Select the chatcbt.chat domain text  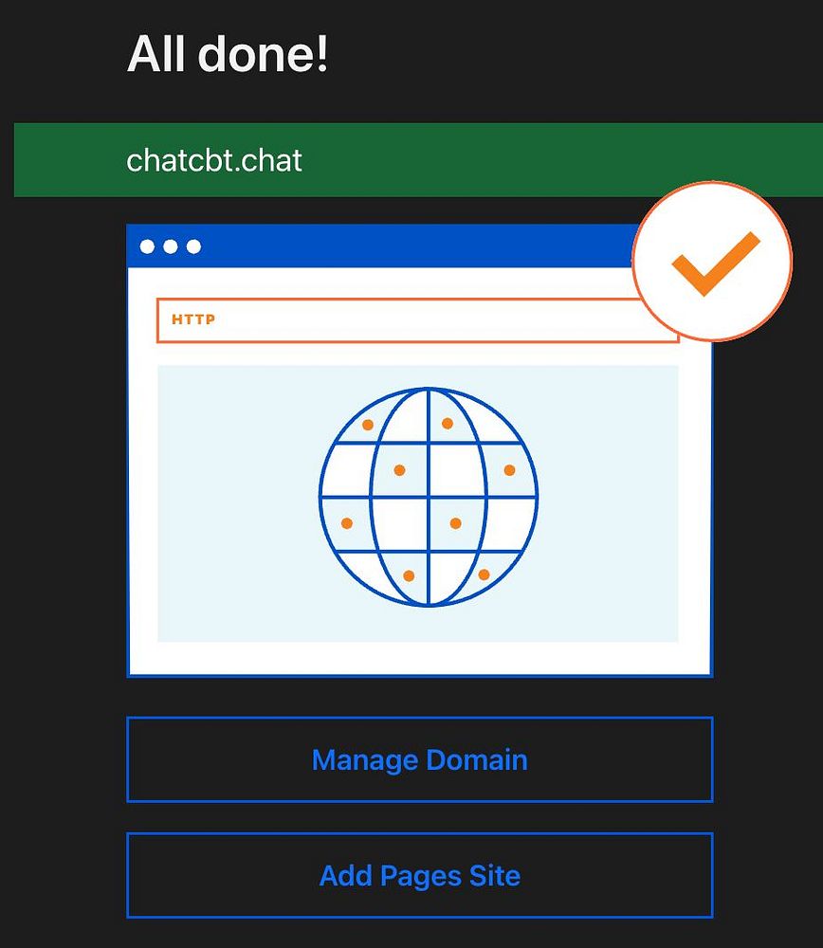214,160
